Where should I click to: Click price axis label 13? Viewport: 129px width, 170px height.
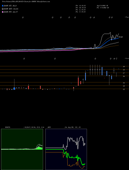pos(124,86)
